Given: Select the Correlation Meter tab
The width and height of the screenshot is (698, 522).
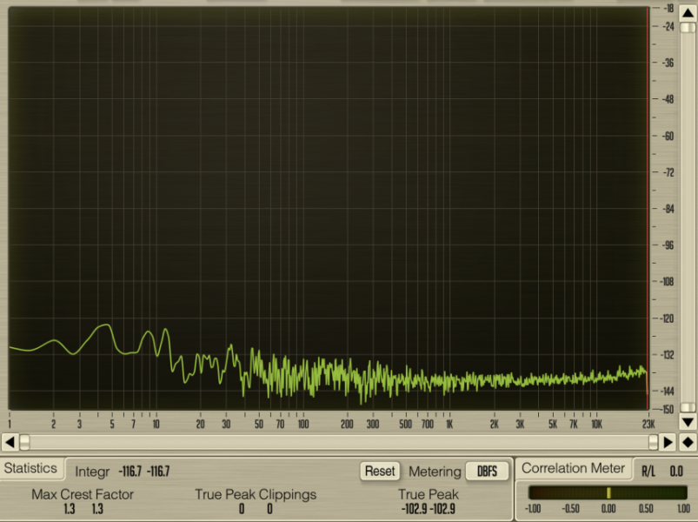Looking at the screenshot, I should tap(574, 468).
